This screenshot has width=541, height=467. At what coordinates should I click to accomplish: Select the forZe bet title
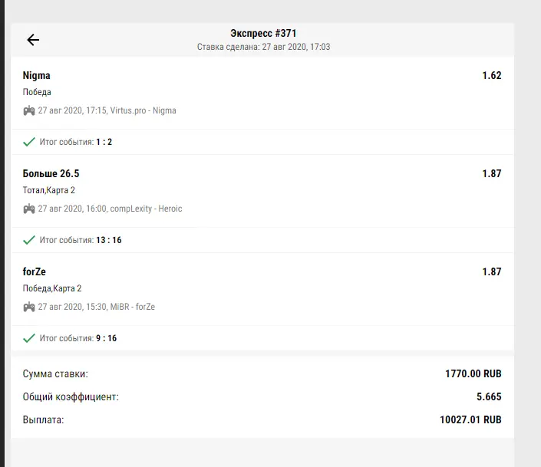[35, 271]
